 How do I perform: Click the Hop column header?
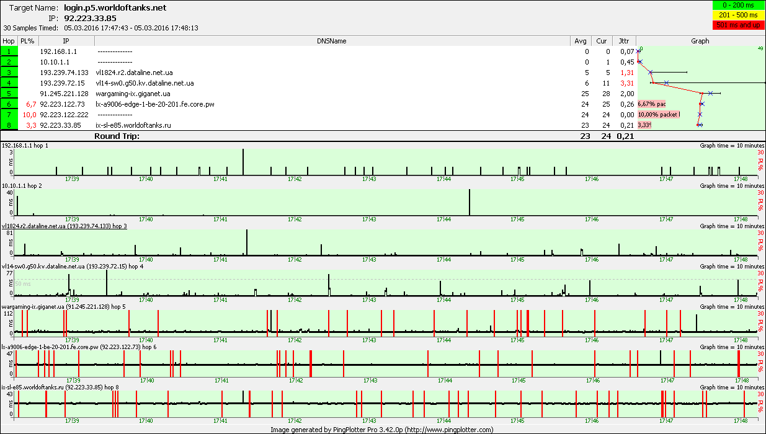9,41
